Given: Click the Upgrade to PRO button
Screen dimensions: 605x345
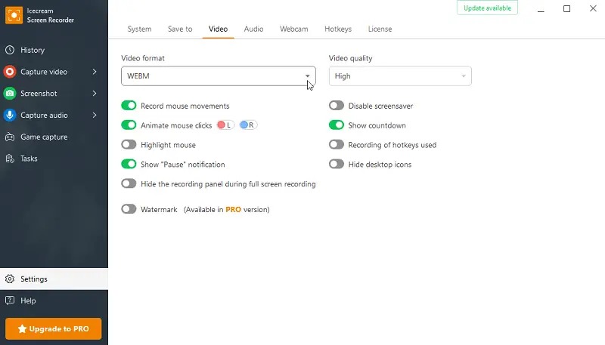Looking at the screenshot, I should (54, 329).
